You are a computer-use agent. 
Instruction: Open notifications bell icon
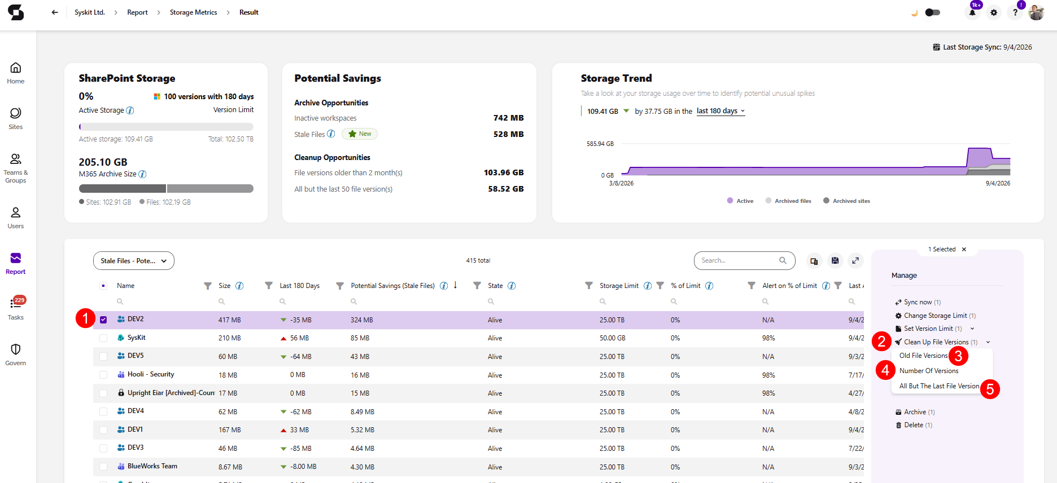972,12
